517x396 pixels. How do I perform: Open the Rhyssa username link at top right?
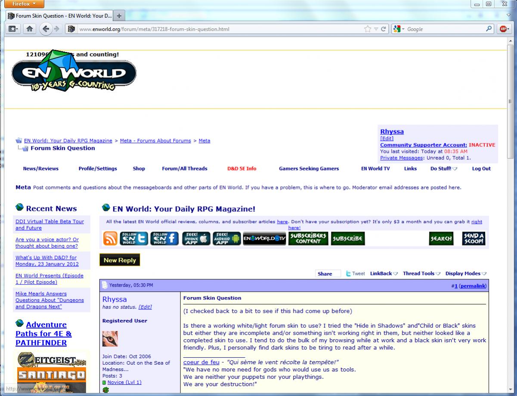click(x=392, y=132)
